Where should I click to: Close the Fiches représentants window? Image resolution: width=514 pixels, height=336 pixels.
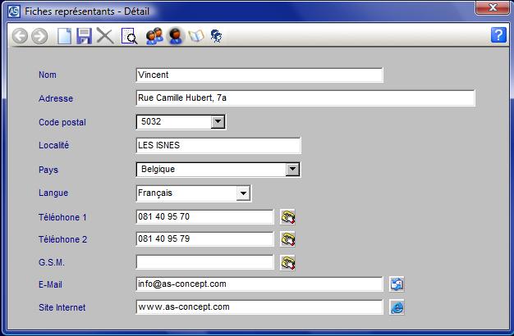click(493, 7)
